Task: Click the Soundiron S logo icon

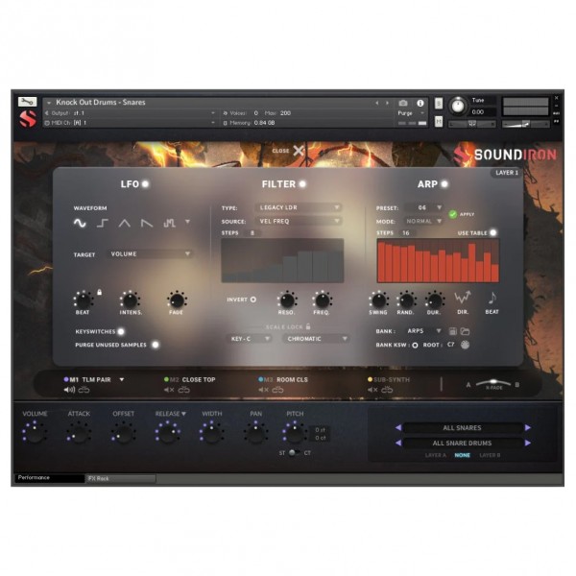Action: click(x=28, y=119)
